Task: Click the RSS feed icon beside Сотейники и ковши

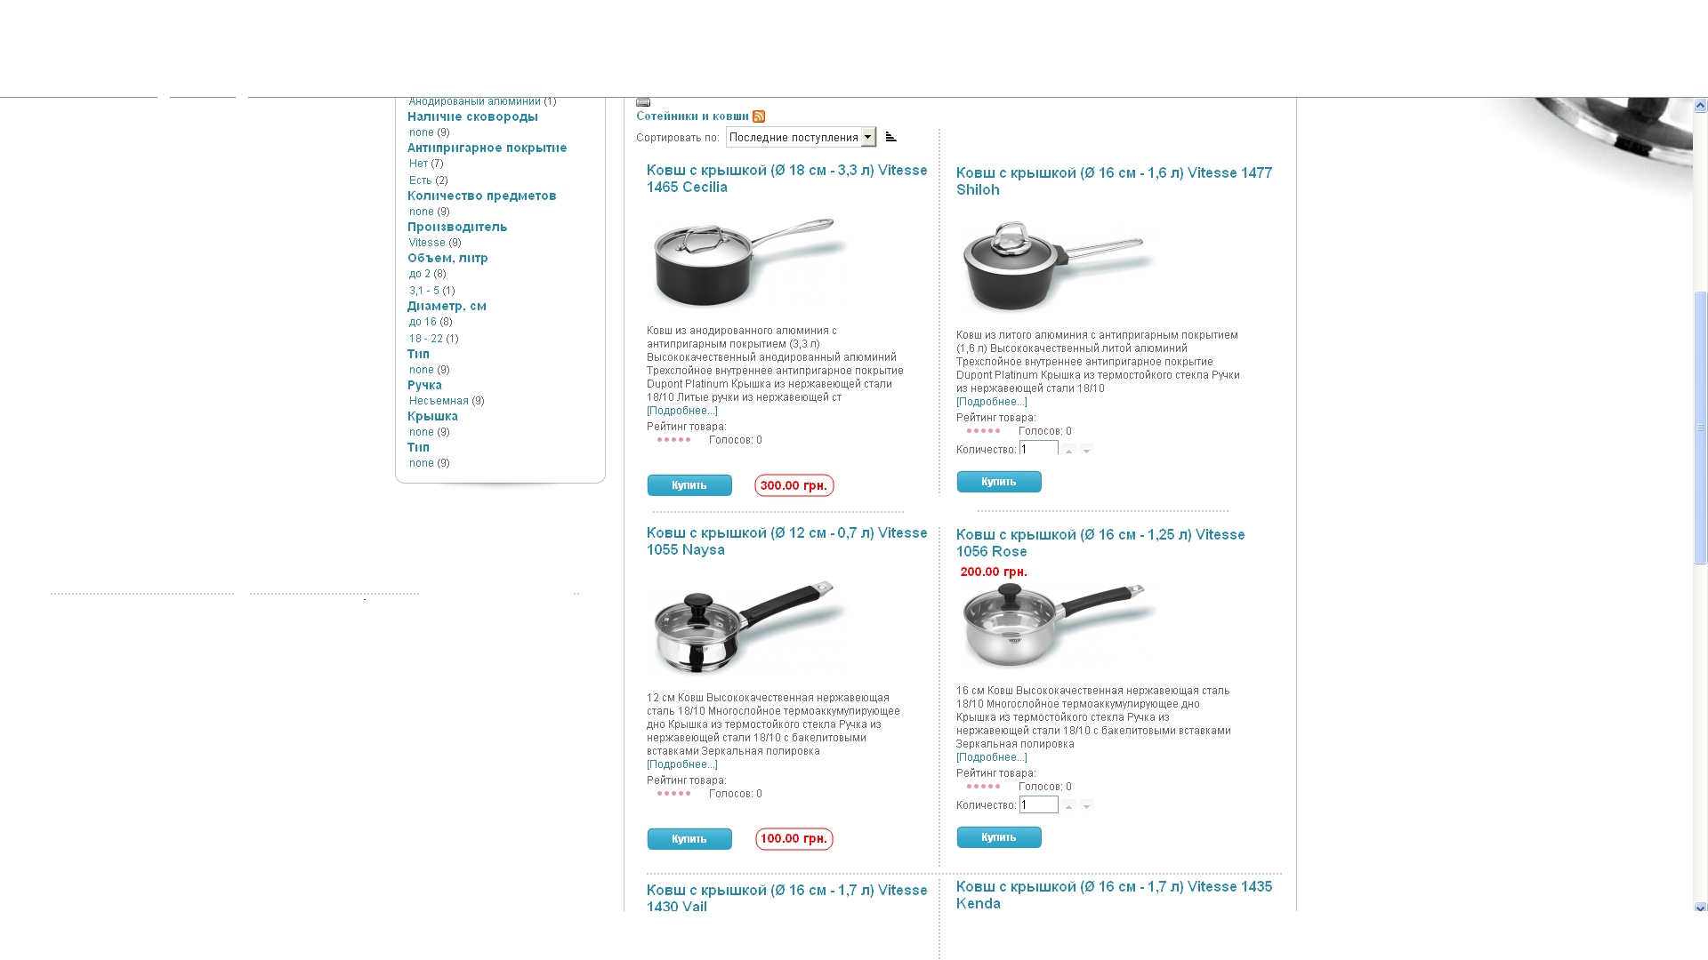Action: (759, 116)
